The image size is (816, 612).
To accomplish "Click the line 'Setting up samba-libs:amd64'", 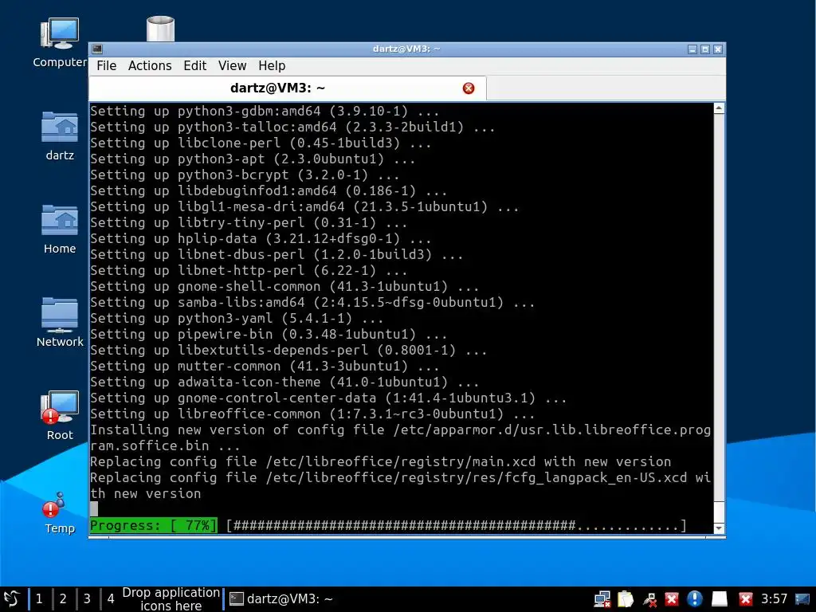I will click(312, 302).
